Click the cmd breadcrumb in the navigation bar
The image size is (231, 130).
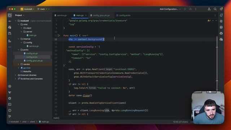point(24,122)
